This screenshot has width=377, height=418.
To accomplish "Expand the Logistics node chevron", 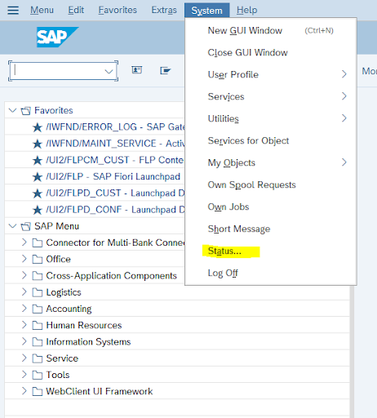I will point(24,291).
